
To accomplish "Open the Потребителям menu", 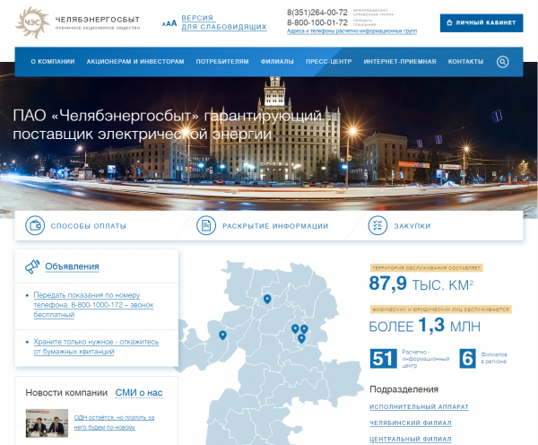I will 222,62.
